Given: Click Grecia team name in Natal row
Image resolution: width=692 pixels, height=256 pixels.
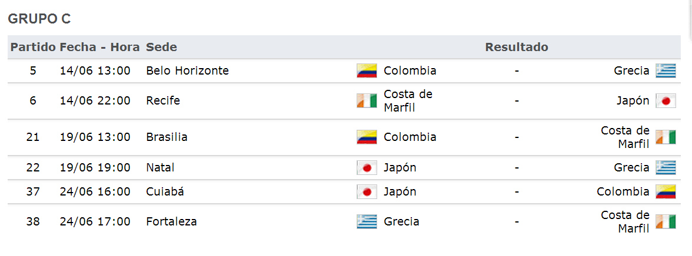Looking at the screenshot, I should point(631,167).
